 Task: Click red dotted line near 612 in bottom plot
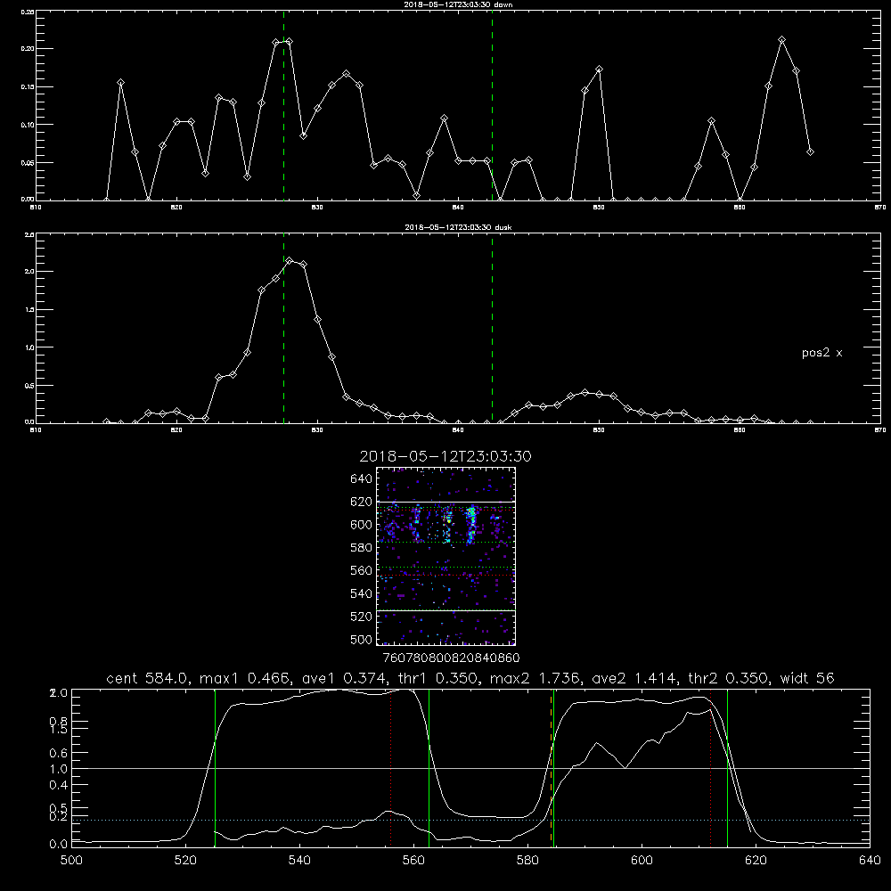click(710, 768)
